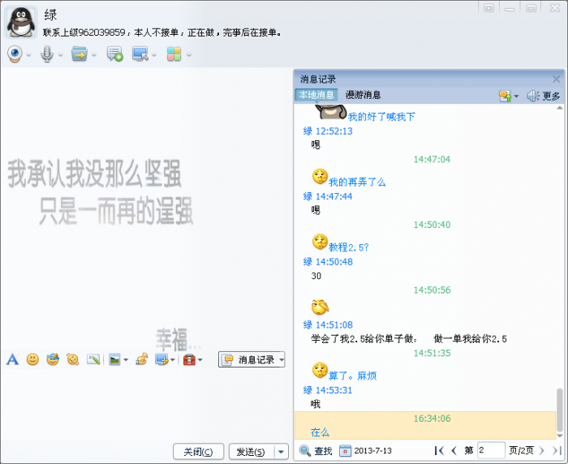Click the message history scrollbar thumb
Image resolution: width=568 pixels, height=464 pixels.
pyautogui.click(x=560, y=410)
